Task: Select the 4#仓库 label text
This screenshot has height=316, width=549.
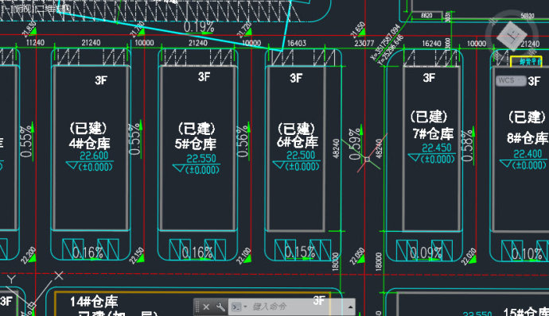Action: 90,144
